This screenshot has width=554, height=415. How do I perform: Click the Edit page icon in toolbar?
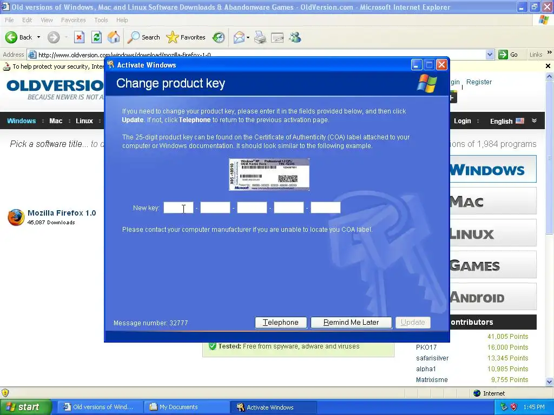[x=278, y=37]
